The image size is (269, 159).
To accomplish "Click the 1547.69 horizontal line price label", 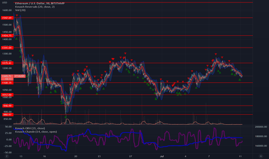I will click(x=7, y=18).
